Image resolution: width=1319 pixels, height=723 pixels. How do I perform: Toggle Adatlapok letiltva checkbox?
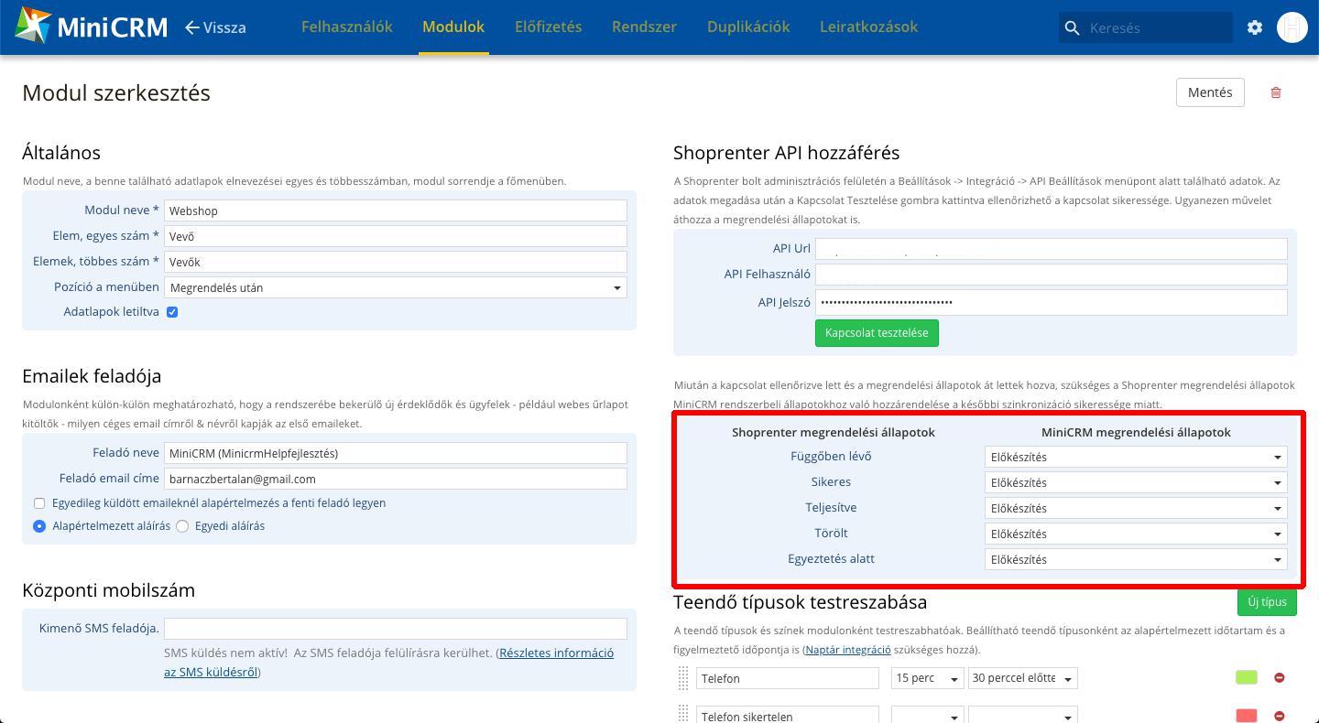172,312
